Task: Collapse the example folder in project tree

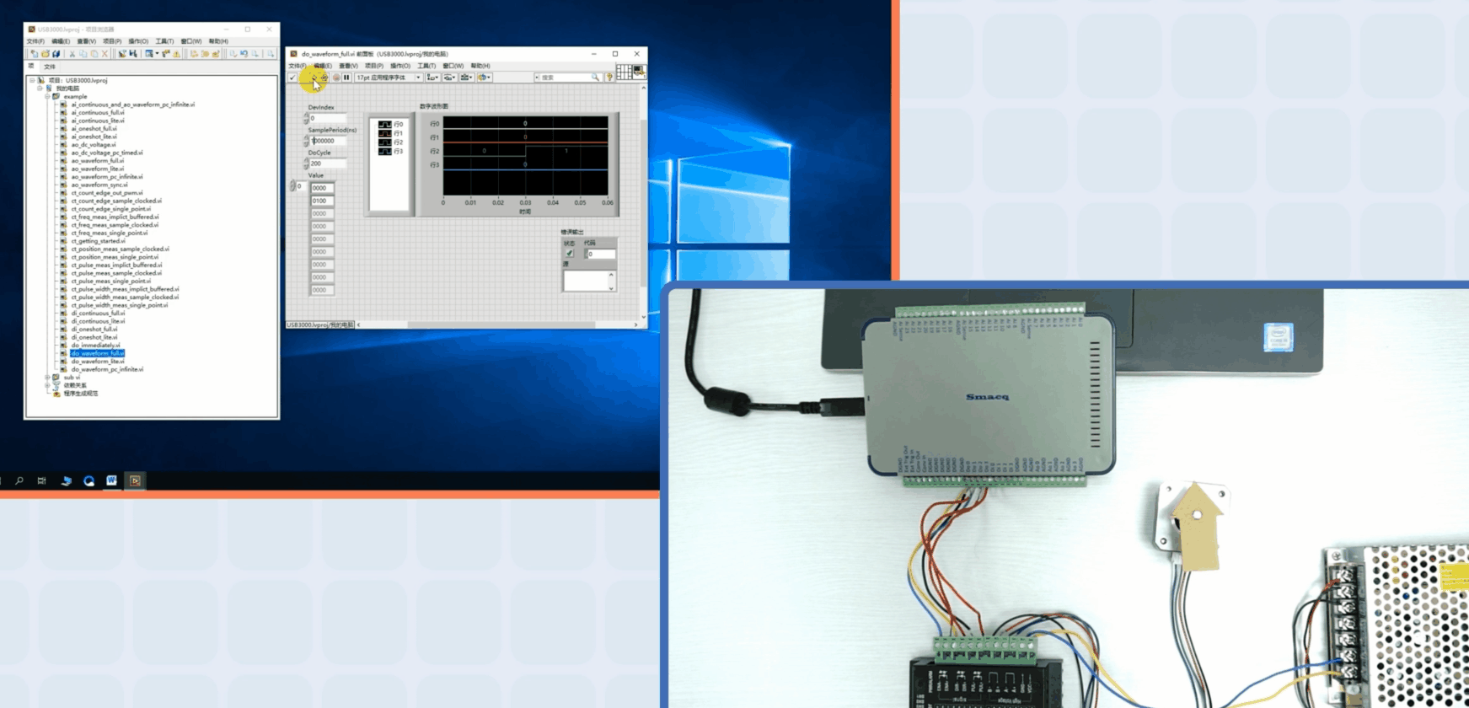Action: 48,96
